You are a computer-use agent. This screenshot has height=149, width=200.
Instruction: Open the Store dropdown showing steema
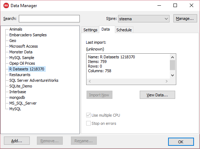tap(144, 19)
